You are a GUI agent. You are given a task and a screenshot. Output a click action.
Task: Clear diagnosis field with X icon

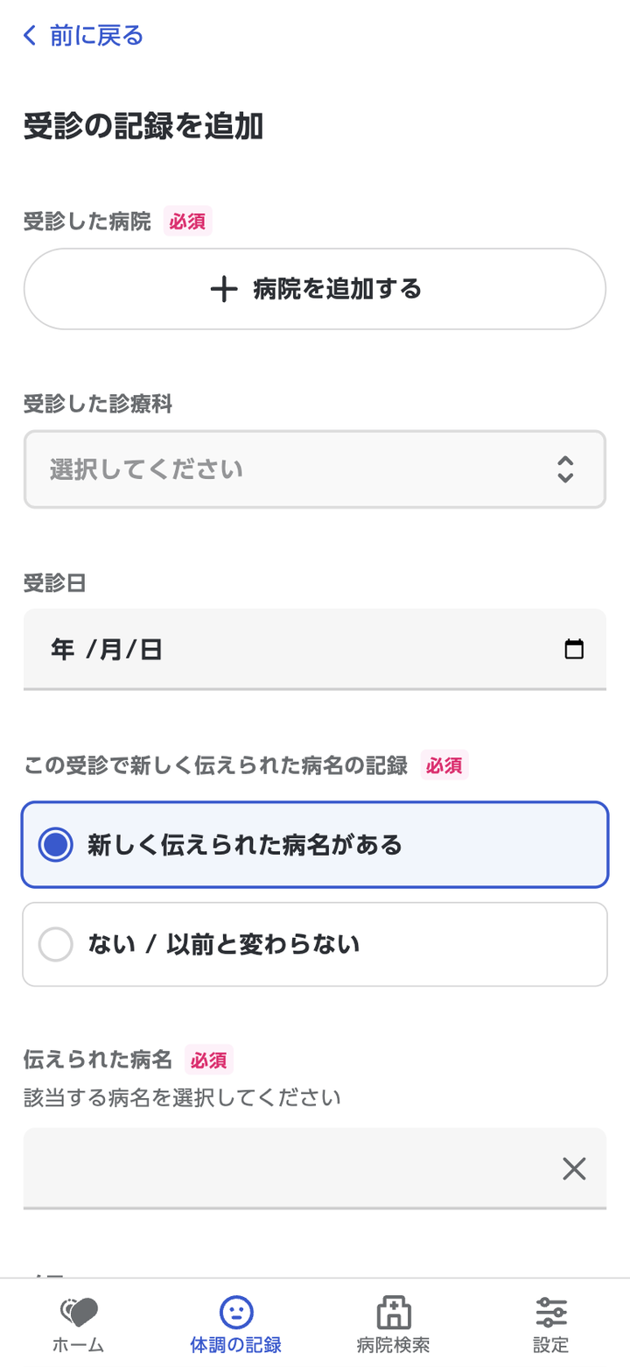tap(574, 1168)
